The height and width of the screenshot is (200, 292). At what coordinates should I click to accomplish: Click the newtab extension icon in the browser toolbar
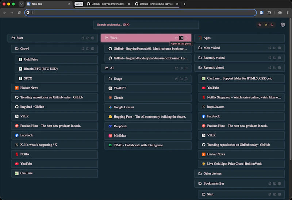[262, 13]
